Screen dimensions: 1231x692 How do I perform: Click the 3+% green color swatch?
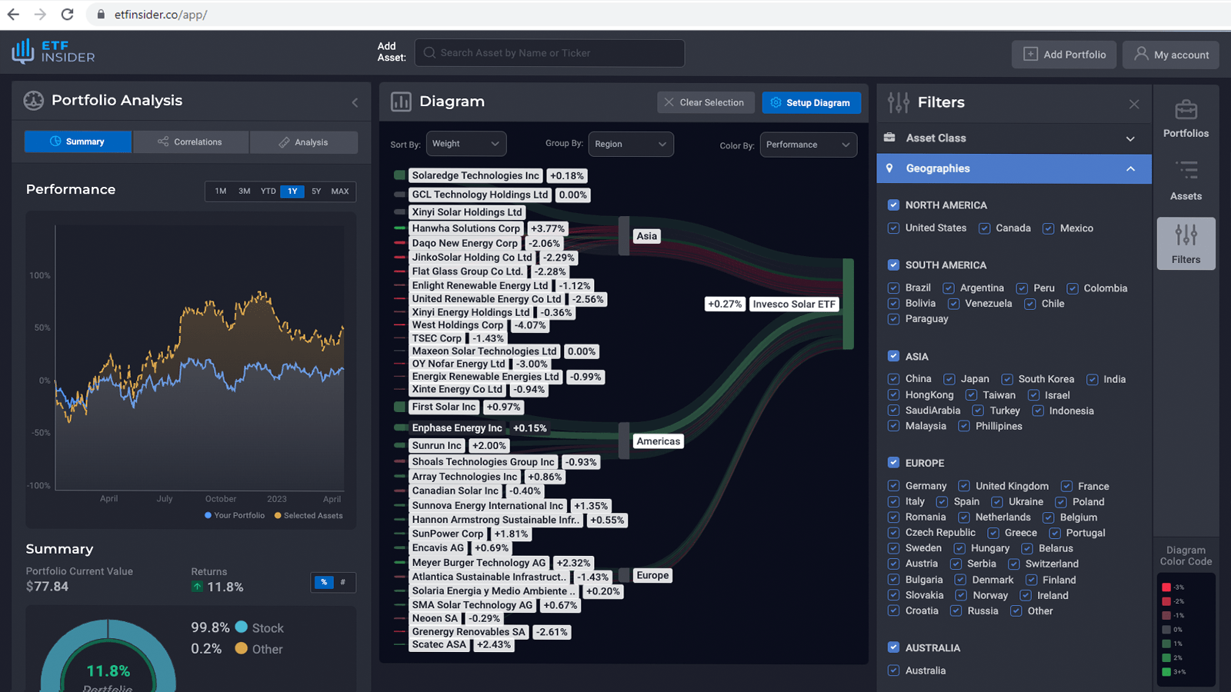1166,672
